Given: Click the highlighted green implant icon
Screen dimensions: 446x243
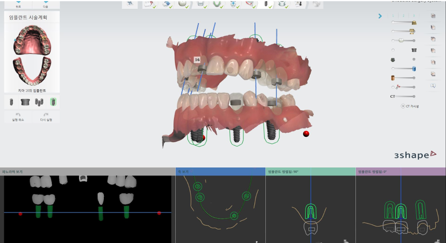Looking at the screenshot, I should (53, 102).
